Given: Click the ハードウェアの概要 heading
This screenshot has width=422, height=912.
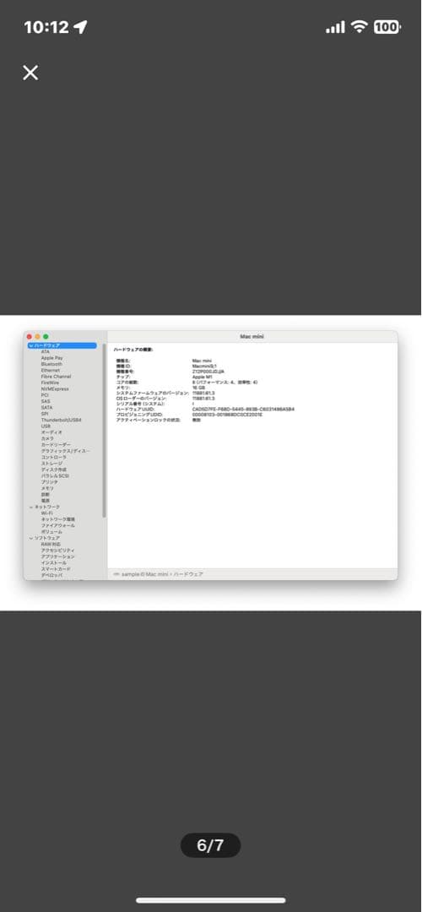Looking at the screenshot, I should (133, 350).
